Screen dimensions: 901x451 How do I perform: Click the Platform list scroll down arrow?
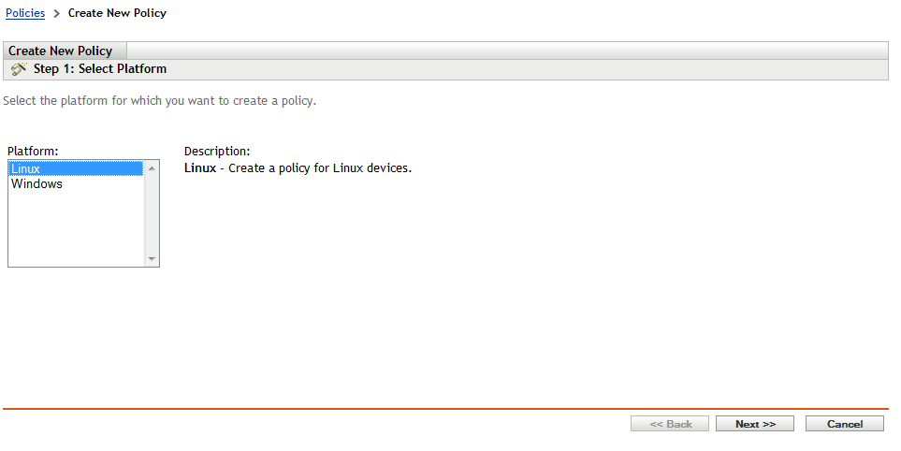(x=152, y=259)
